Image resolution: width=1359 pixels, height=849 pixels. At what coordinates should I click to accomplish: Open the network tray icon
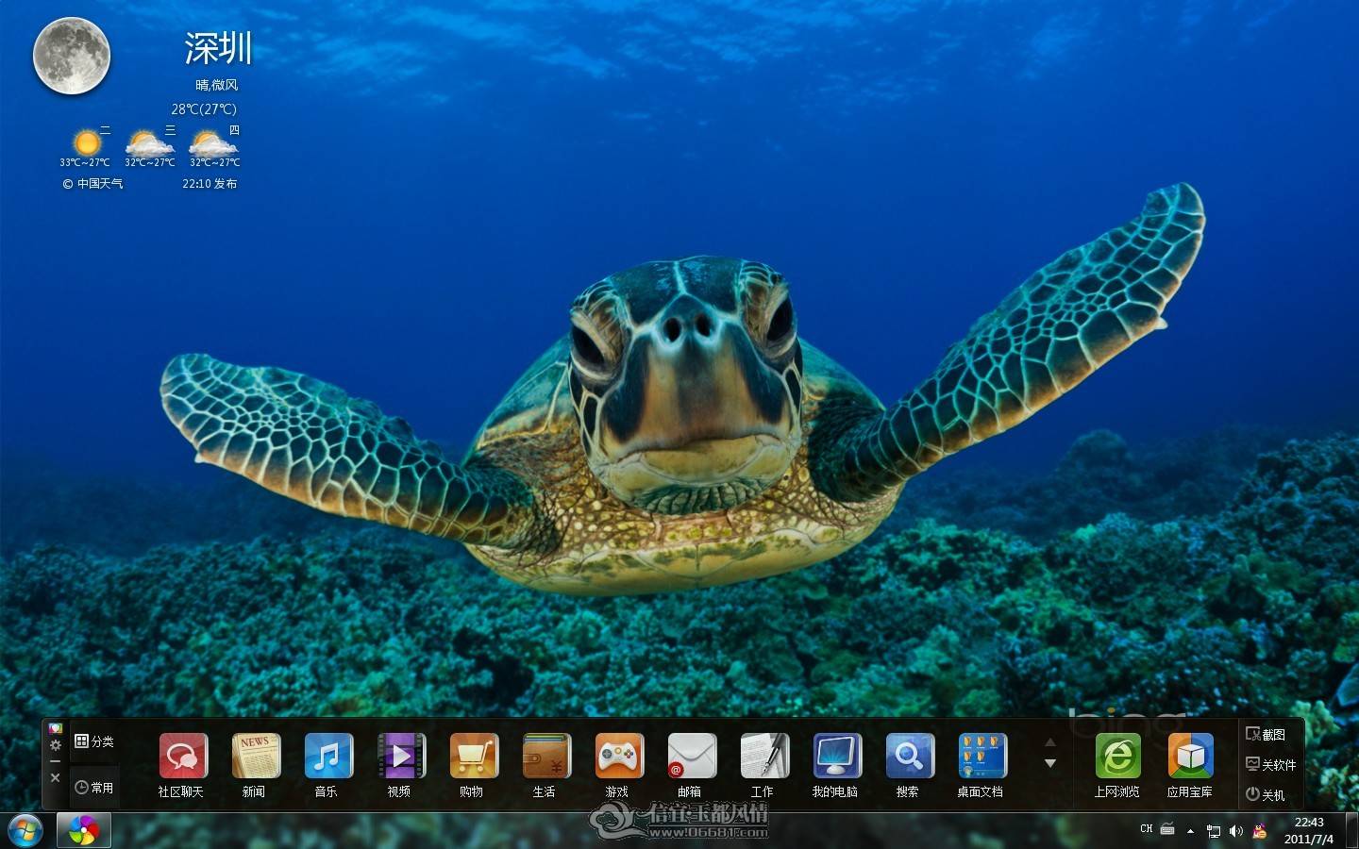coord(1214,831)
